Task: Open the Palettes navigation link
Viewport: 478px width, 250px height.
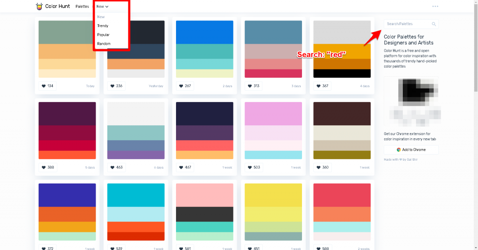Action: click(x=82, y=7)
